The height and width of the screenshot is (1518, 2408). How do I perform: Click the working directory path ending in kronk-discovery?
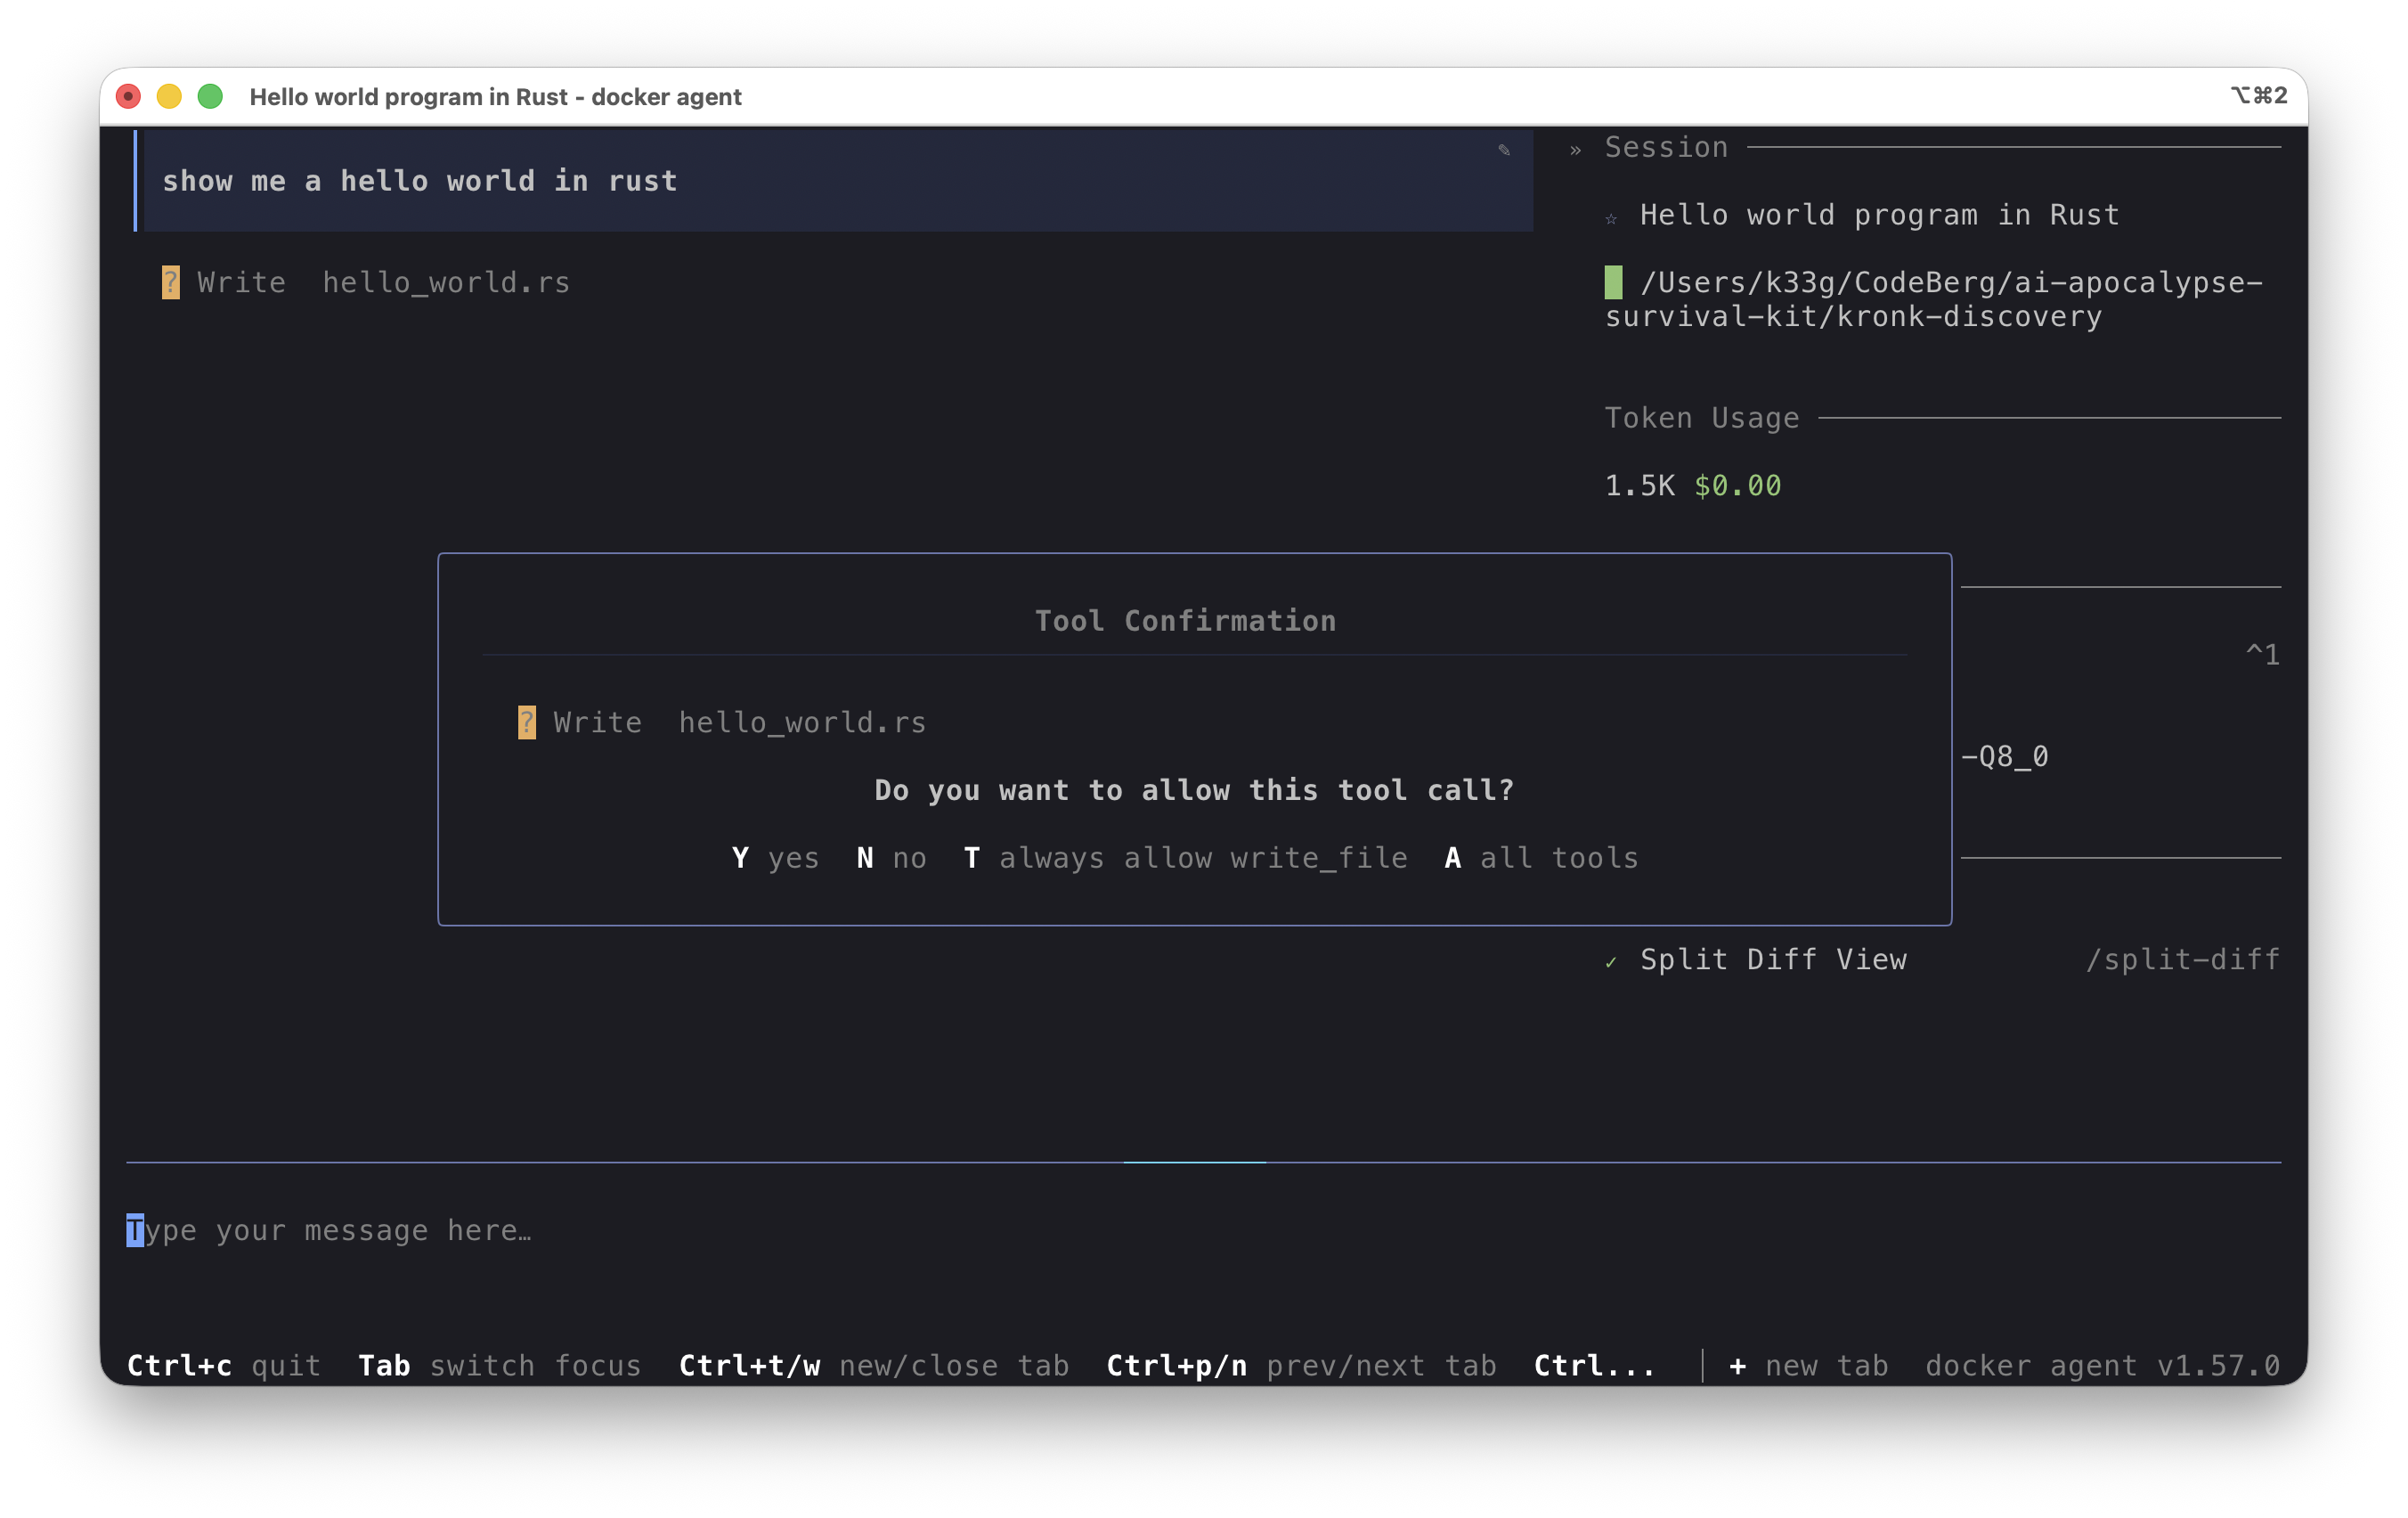coord(1933,299)
